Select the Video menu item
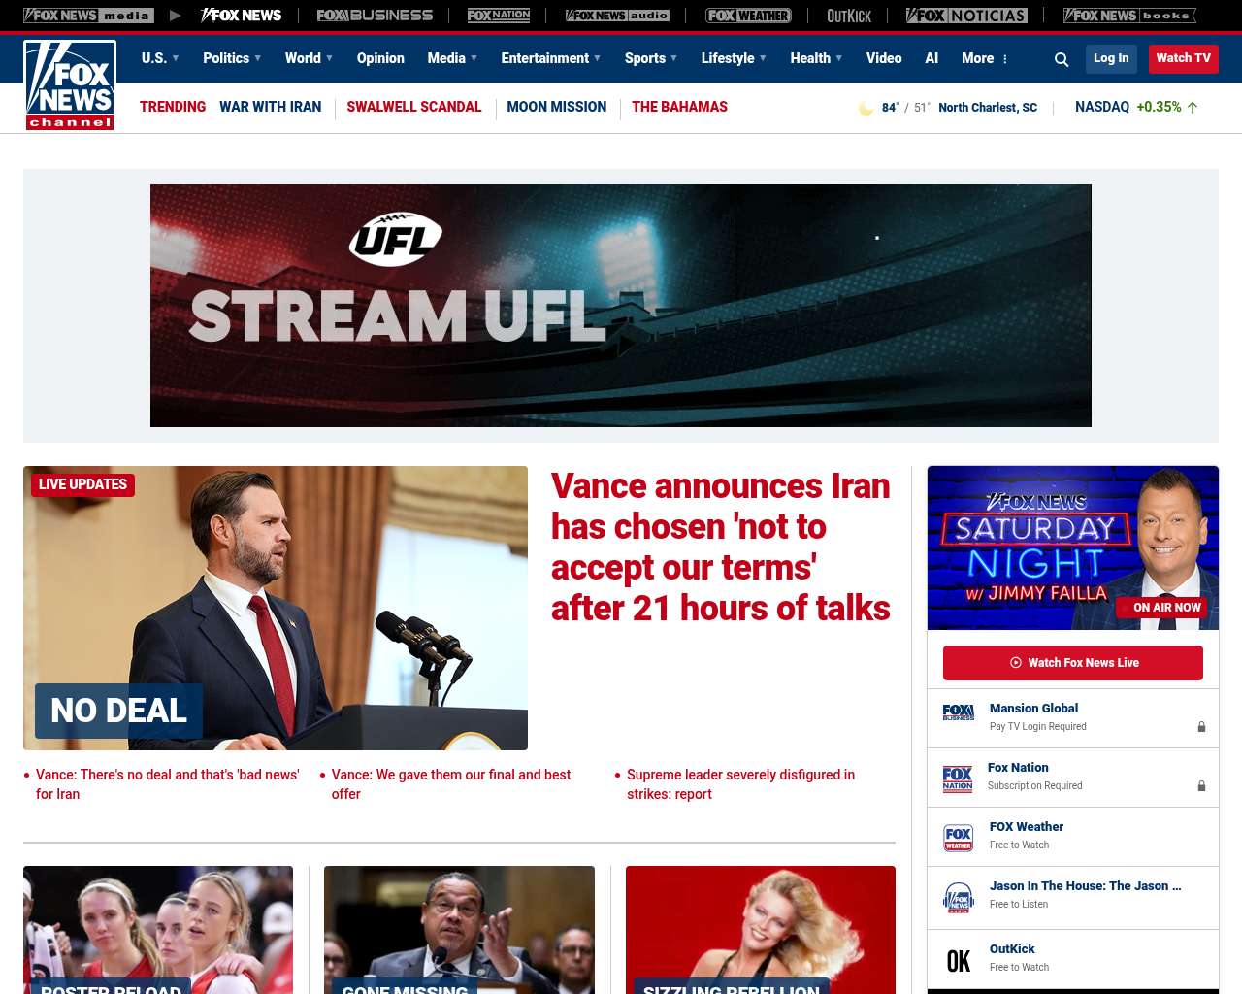 point(883,58)
